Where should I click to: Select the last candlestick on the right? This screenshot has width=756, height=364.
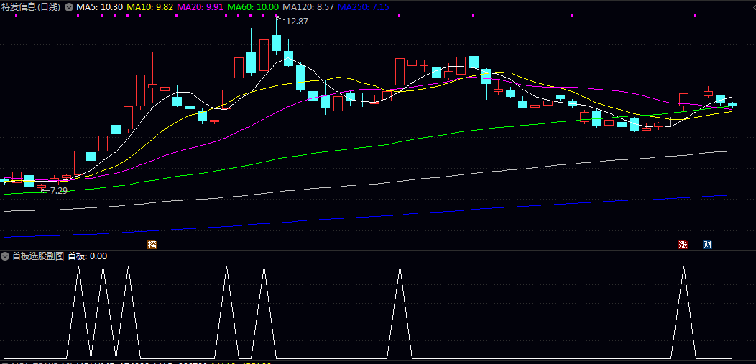pos(732,104)
